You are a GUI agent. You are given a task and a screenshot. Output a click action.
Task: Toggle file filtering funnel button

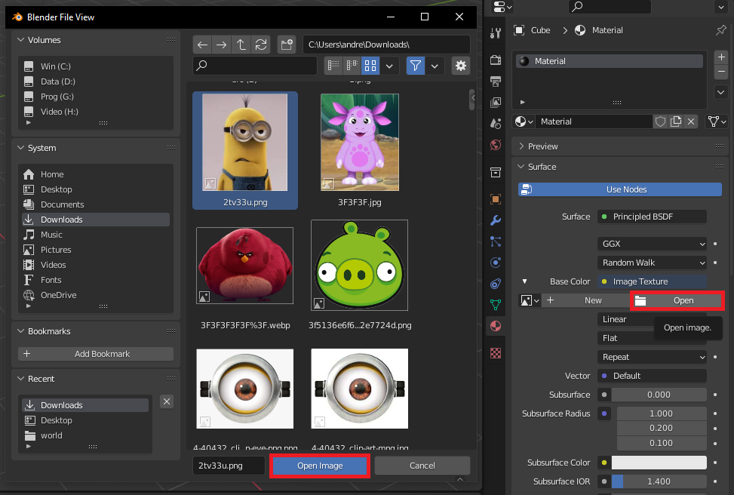click(x=415, y=66)
